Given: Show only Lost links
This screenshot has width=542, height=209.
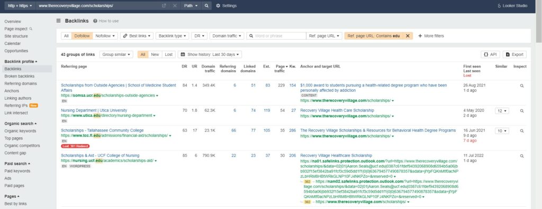Looking at the screenshot, I should pos(168,54).
